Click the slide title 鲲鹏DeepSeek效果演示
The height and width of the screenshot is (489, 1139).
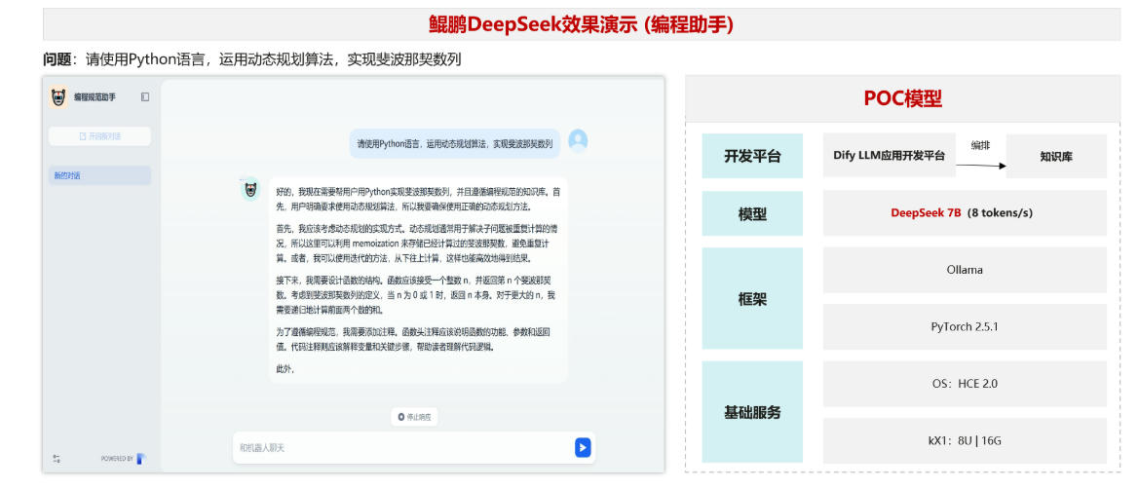pyautogui.click(x=581, y=24)
